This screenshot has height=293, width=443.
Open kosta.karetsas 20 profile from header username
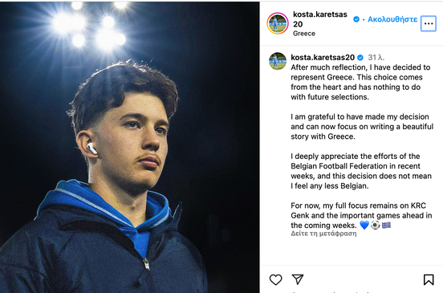(x=320, y=19)
